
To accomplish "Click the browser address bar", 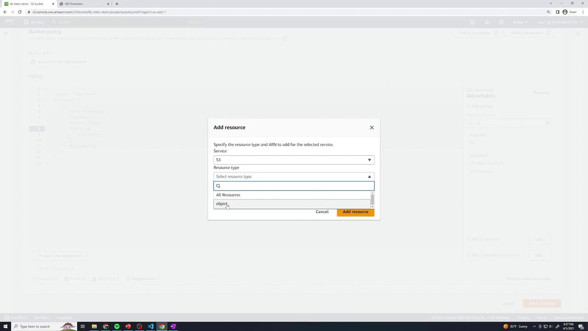I will coord(285,12).
